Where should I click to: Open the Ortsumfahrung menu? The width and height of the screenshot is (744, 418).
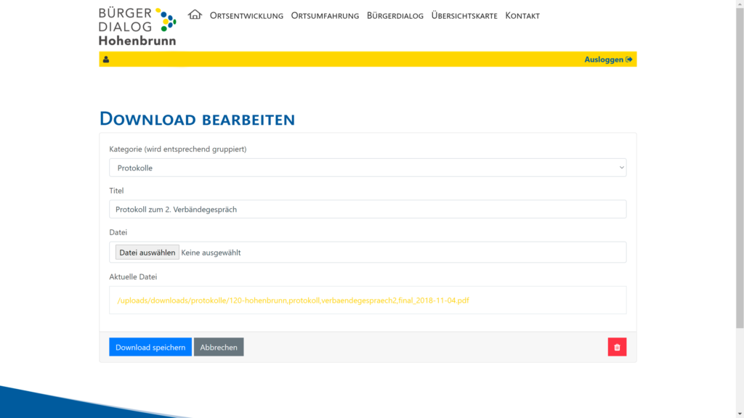[325, 16]
